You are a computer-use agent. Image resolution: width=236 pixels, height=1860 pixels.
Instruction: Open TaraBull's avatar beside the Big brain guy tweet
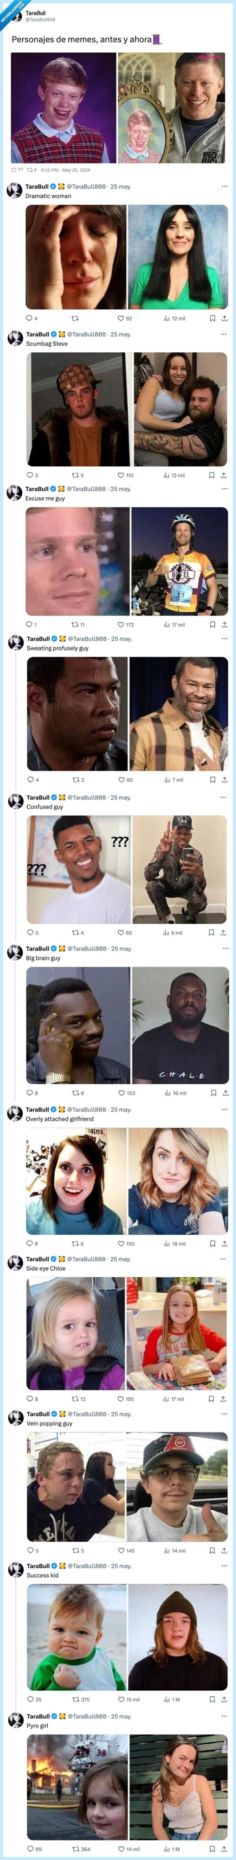click(14, 952)
